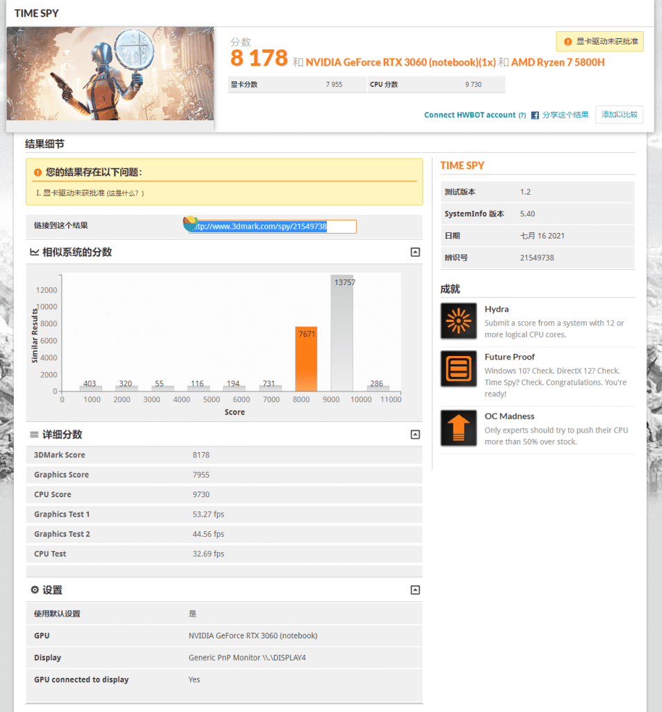Click the CPU Test value 32.69 fps
The width and height of the screenshot is (662, 712).
click(209, 554)
